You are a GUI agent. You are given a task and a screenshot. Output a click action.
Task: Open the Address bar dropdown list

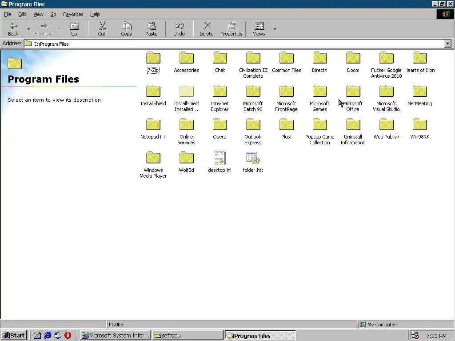448,44
